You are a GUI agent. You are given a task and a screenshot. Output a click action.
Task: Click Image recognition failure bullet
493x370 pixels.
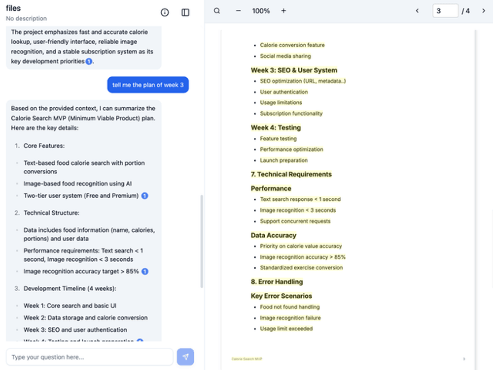[290, 317]
